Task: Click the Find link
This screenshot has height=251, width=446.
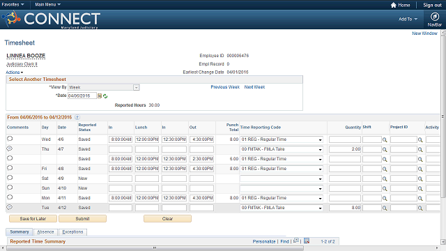Action: point(284,241)
